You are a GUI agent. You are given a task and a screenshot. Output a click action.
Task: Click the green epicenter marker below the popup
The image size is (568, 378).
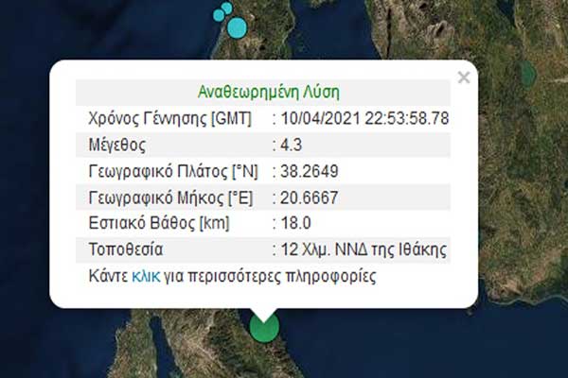[x=264, y=329]
